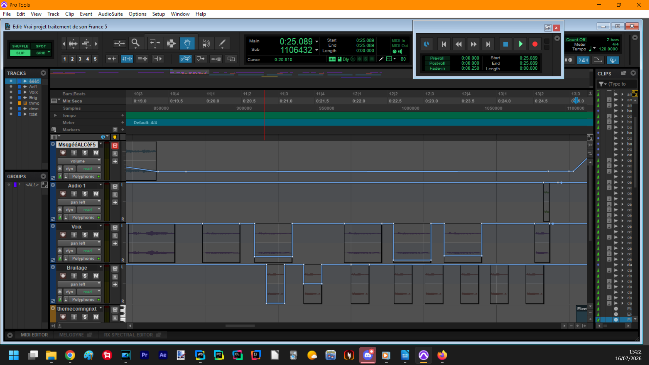Image resolution: width=649 pixels, height=365 pixels.
Task: Enable Slip edit mode
Action: (x=20, y=53)
